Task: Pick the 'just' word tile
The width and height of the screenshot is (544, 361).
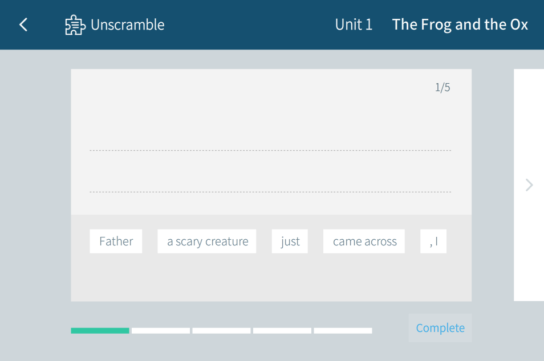Action: tap(290, 241)
